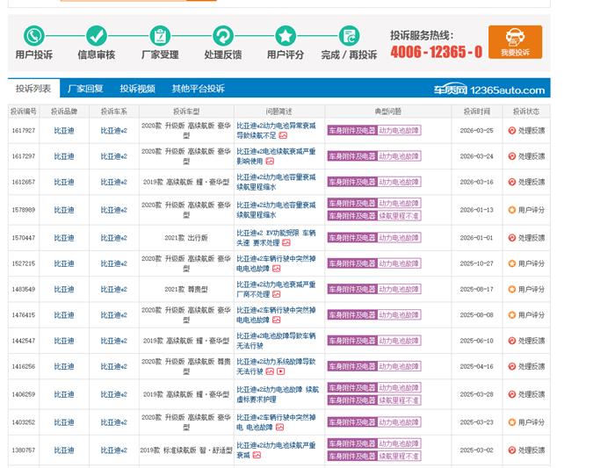Open image icon in complaint 1570447 row

(286, 242)
